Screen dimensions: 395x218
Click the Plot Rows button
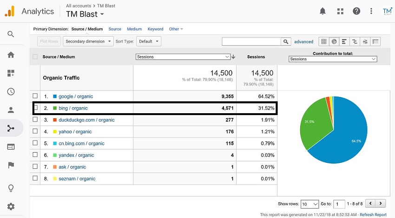49,41
